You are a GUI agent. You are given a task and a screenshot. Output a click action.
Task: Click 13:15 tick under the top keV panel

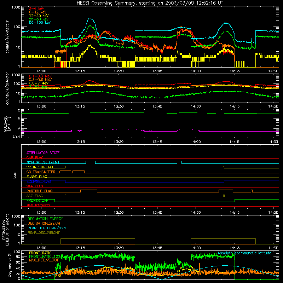tap(80, 71)
